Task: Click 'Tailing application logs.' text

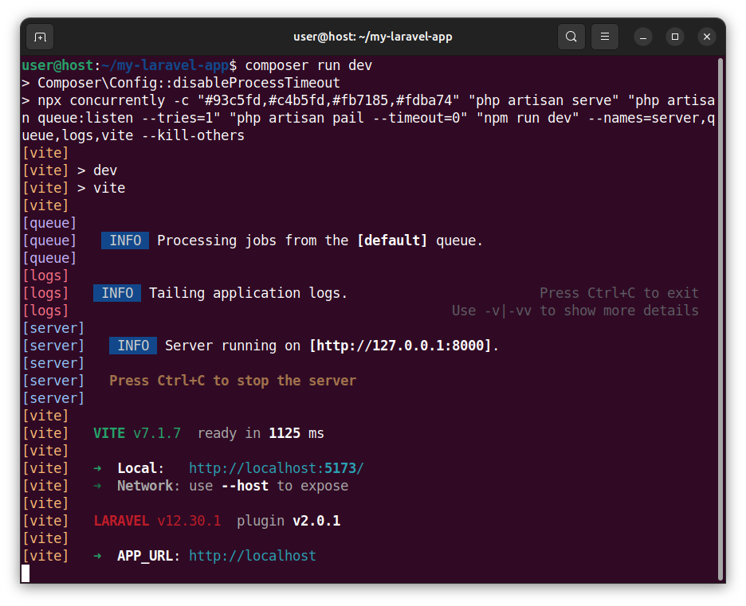Action: (x=249, y=293)
